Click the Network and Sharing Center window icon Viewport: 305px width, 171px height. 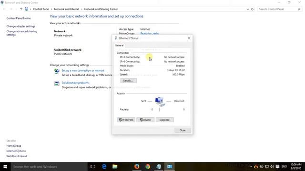[x=2, y=2]
